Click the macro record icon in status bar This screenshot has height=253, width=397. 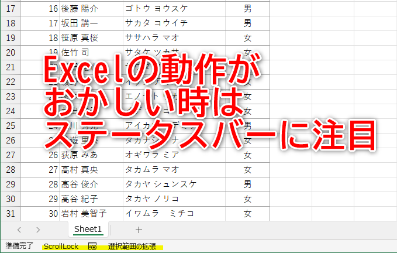pyautogui.click(x=92, y=247)
